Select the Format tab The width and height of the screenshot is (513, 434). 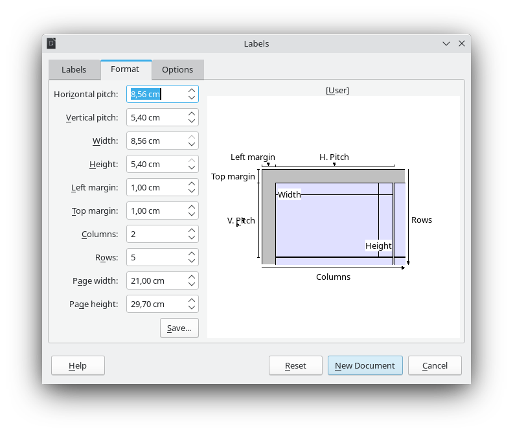pos(125,69)
